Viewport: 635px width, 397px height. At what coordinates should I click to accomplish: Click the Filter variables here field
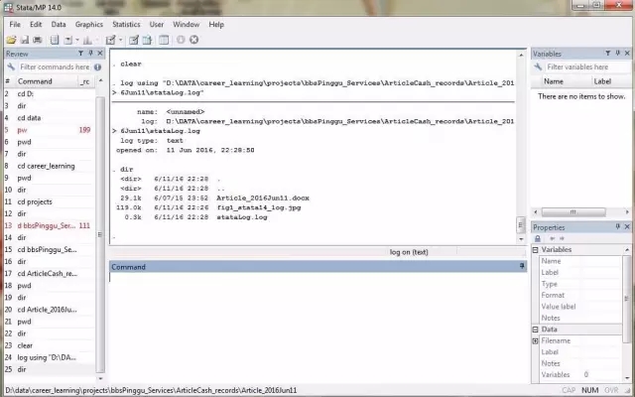pos(587,66)
